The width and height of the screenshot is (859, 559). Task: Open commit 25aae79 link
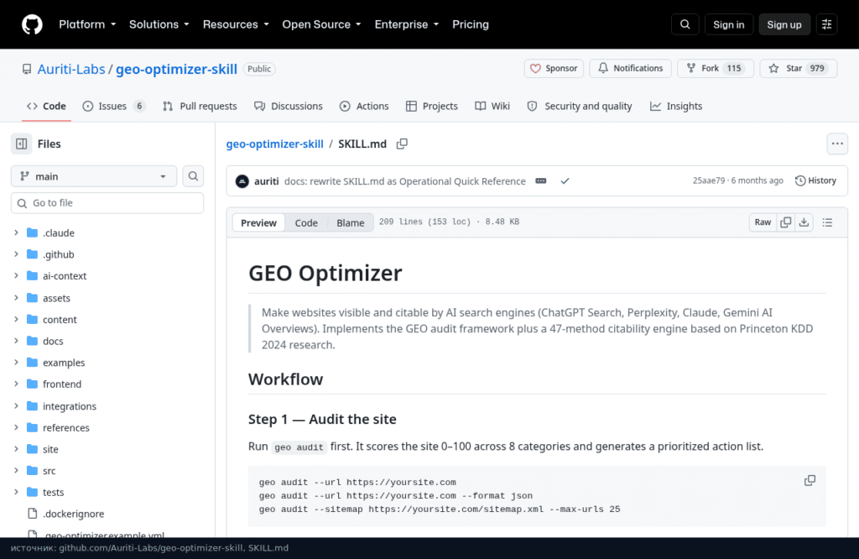708,180
